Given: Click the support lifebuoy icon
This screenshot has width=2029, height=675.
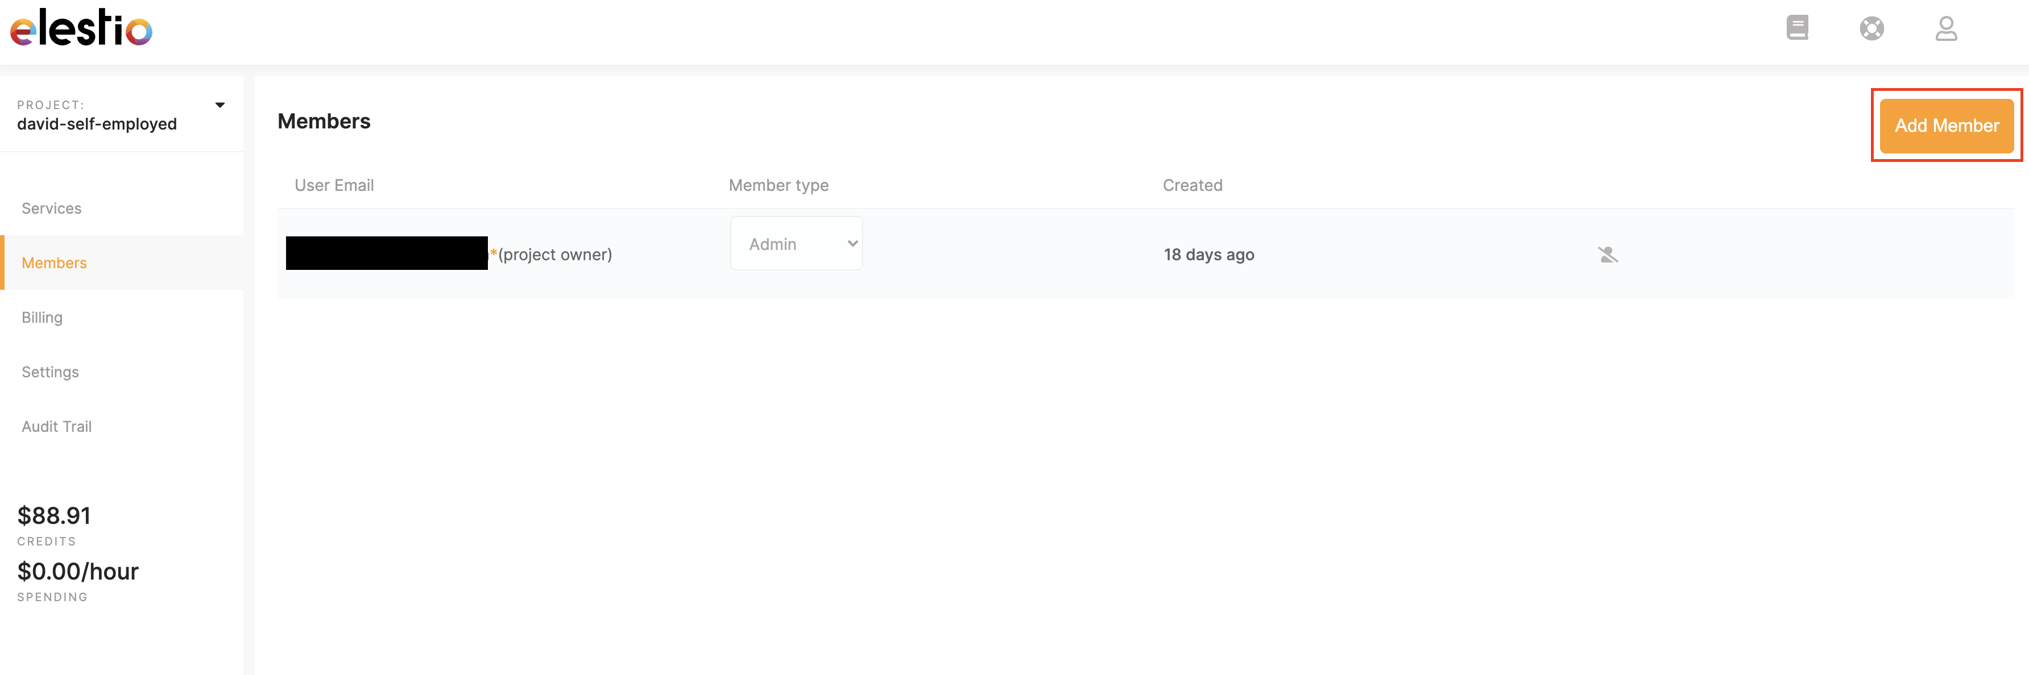Looking at the screenshot, I should (1871, 29).
